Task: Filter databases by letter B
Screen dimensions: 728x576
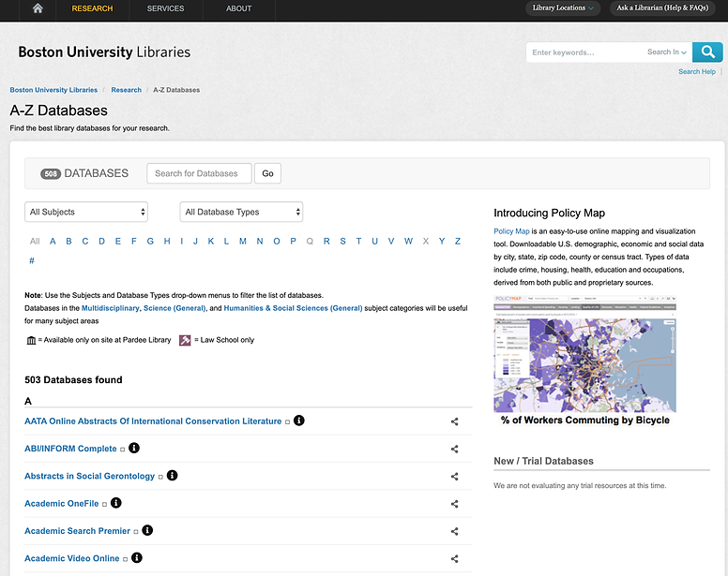Action: click(x=68, y=241)
